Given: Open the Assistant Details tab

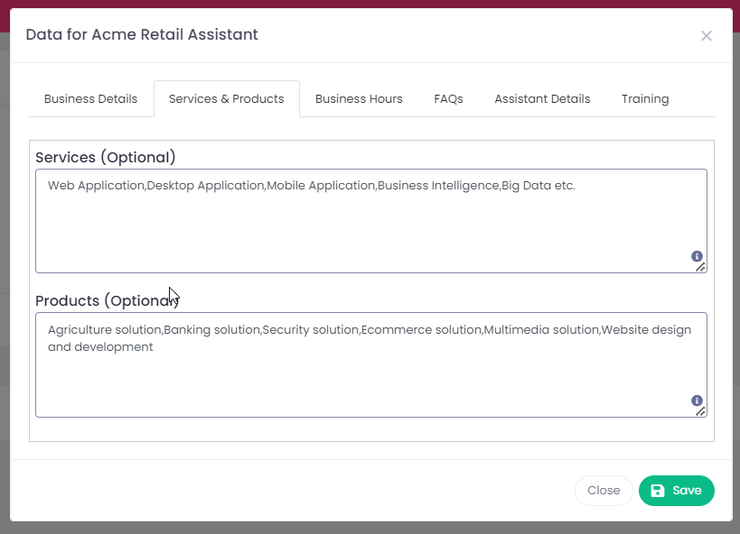Looking at the screenshot, I should (x=542, y=99).
